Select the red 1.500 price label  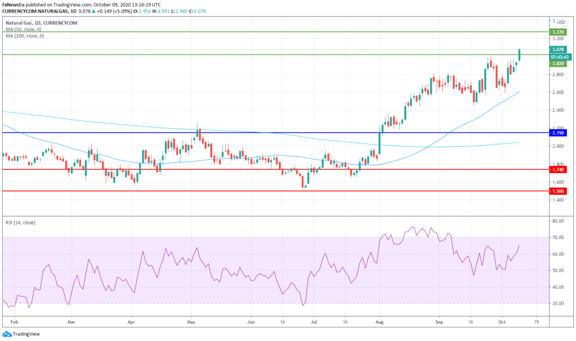tap(558, 191)
